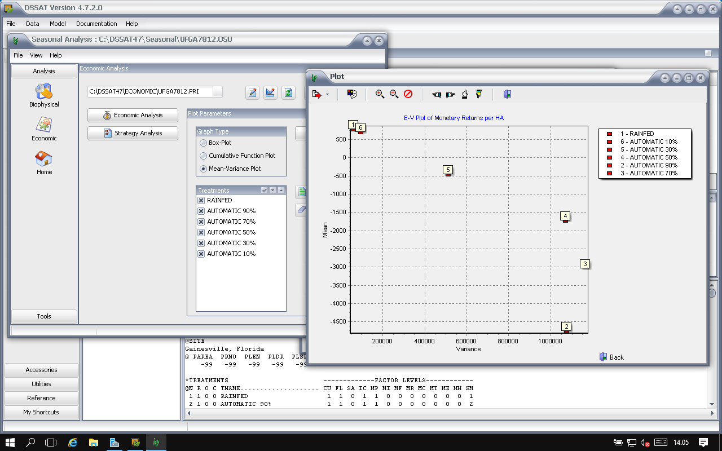Click the red cancel zoom icon
Screen dimensions: 722x451
coord(408,94)
